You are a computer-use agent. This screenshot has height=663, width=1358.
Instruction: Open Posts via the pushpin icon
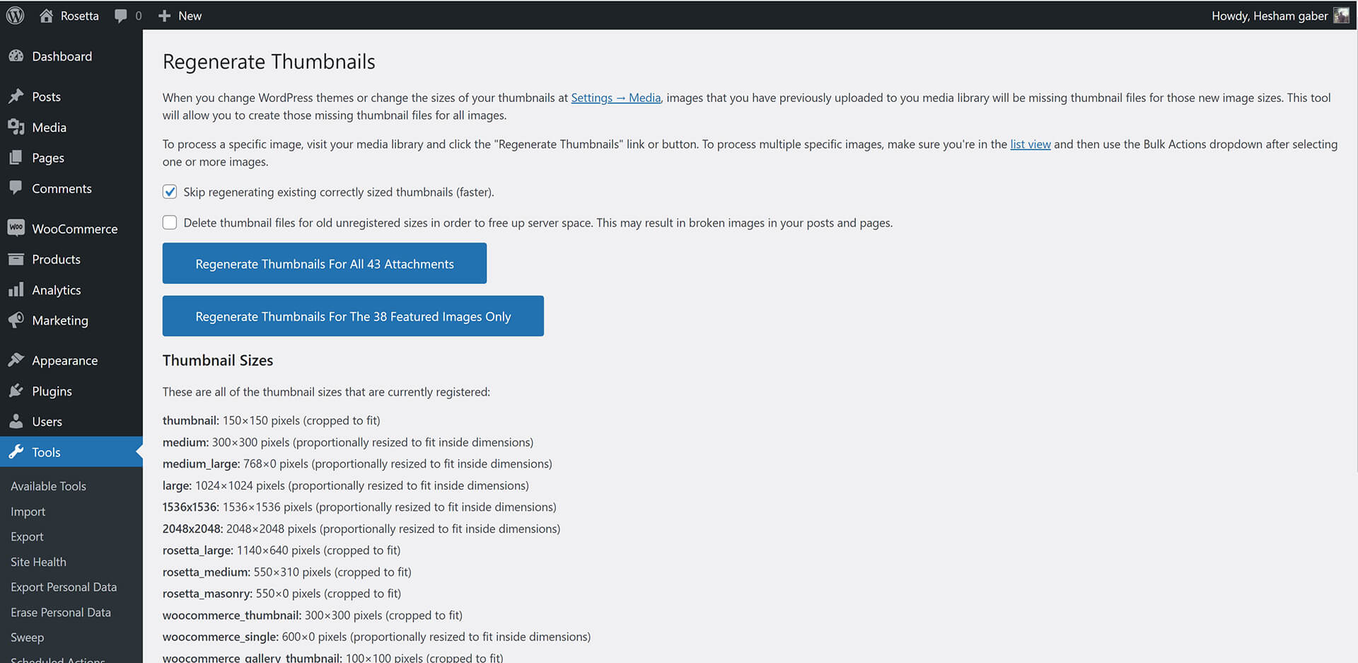[16, 96]
